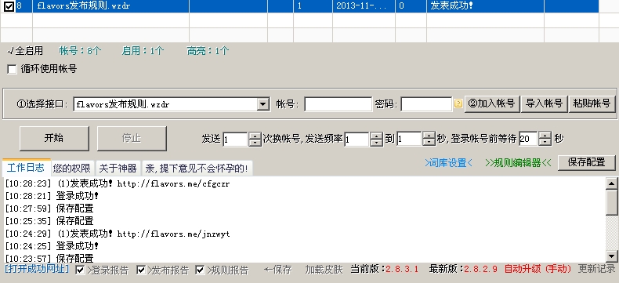Click 帐号:8个 count label
This screenshot has height=283, width=619.
pos(80,51)
